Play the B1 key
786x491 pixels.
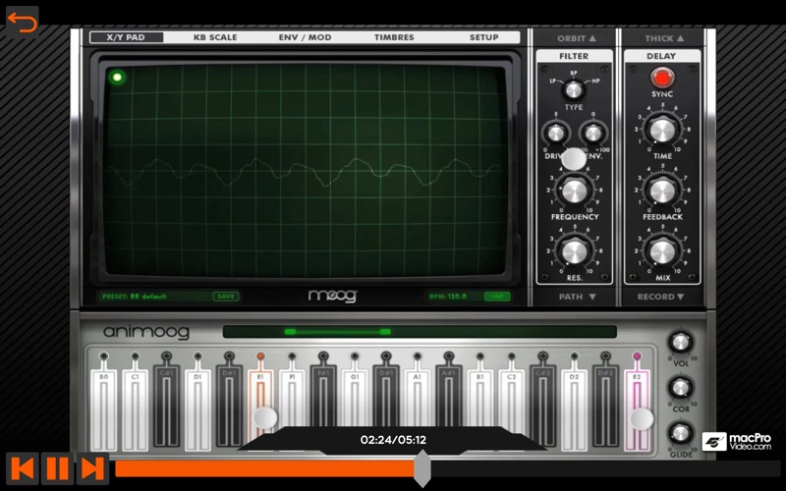[480, 400]
